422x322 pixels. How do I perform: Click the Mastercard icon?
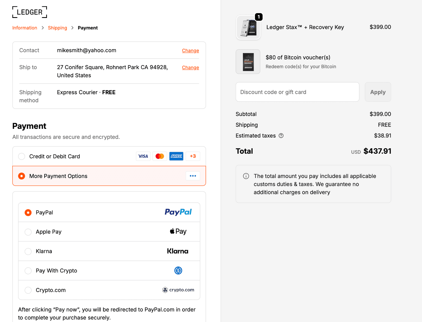point(160,156)
